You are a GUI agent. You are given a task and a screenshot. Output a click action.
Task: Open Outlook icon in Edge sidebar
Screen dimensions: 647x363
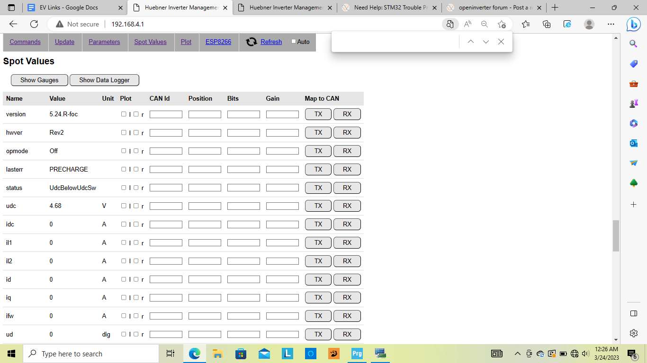point(633,143)
